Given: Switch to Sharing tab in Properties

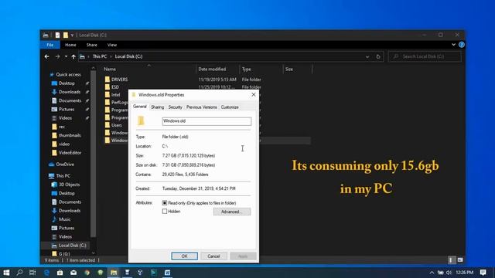Looking at the screenshot, I should (157, 107).
